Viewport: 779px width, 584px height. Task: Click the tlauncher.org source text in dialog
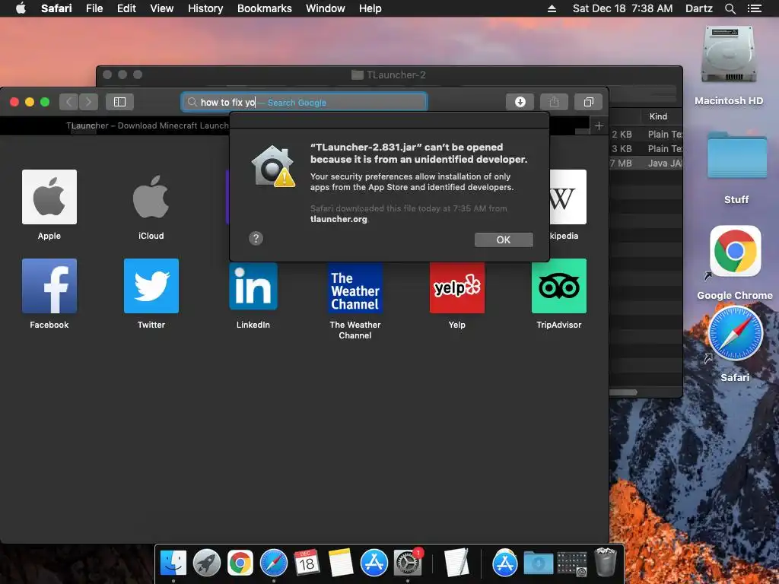[x=339, y=219]
